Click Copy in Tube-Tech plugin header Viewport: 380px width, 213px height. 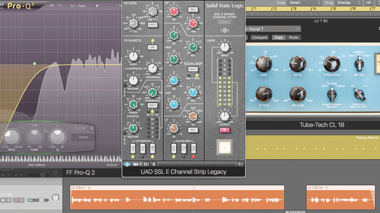(x=279, y=37)
